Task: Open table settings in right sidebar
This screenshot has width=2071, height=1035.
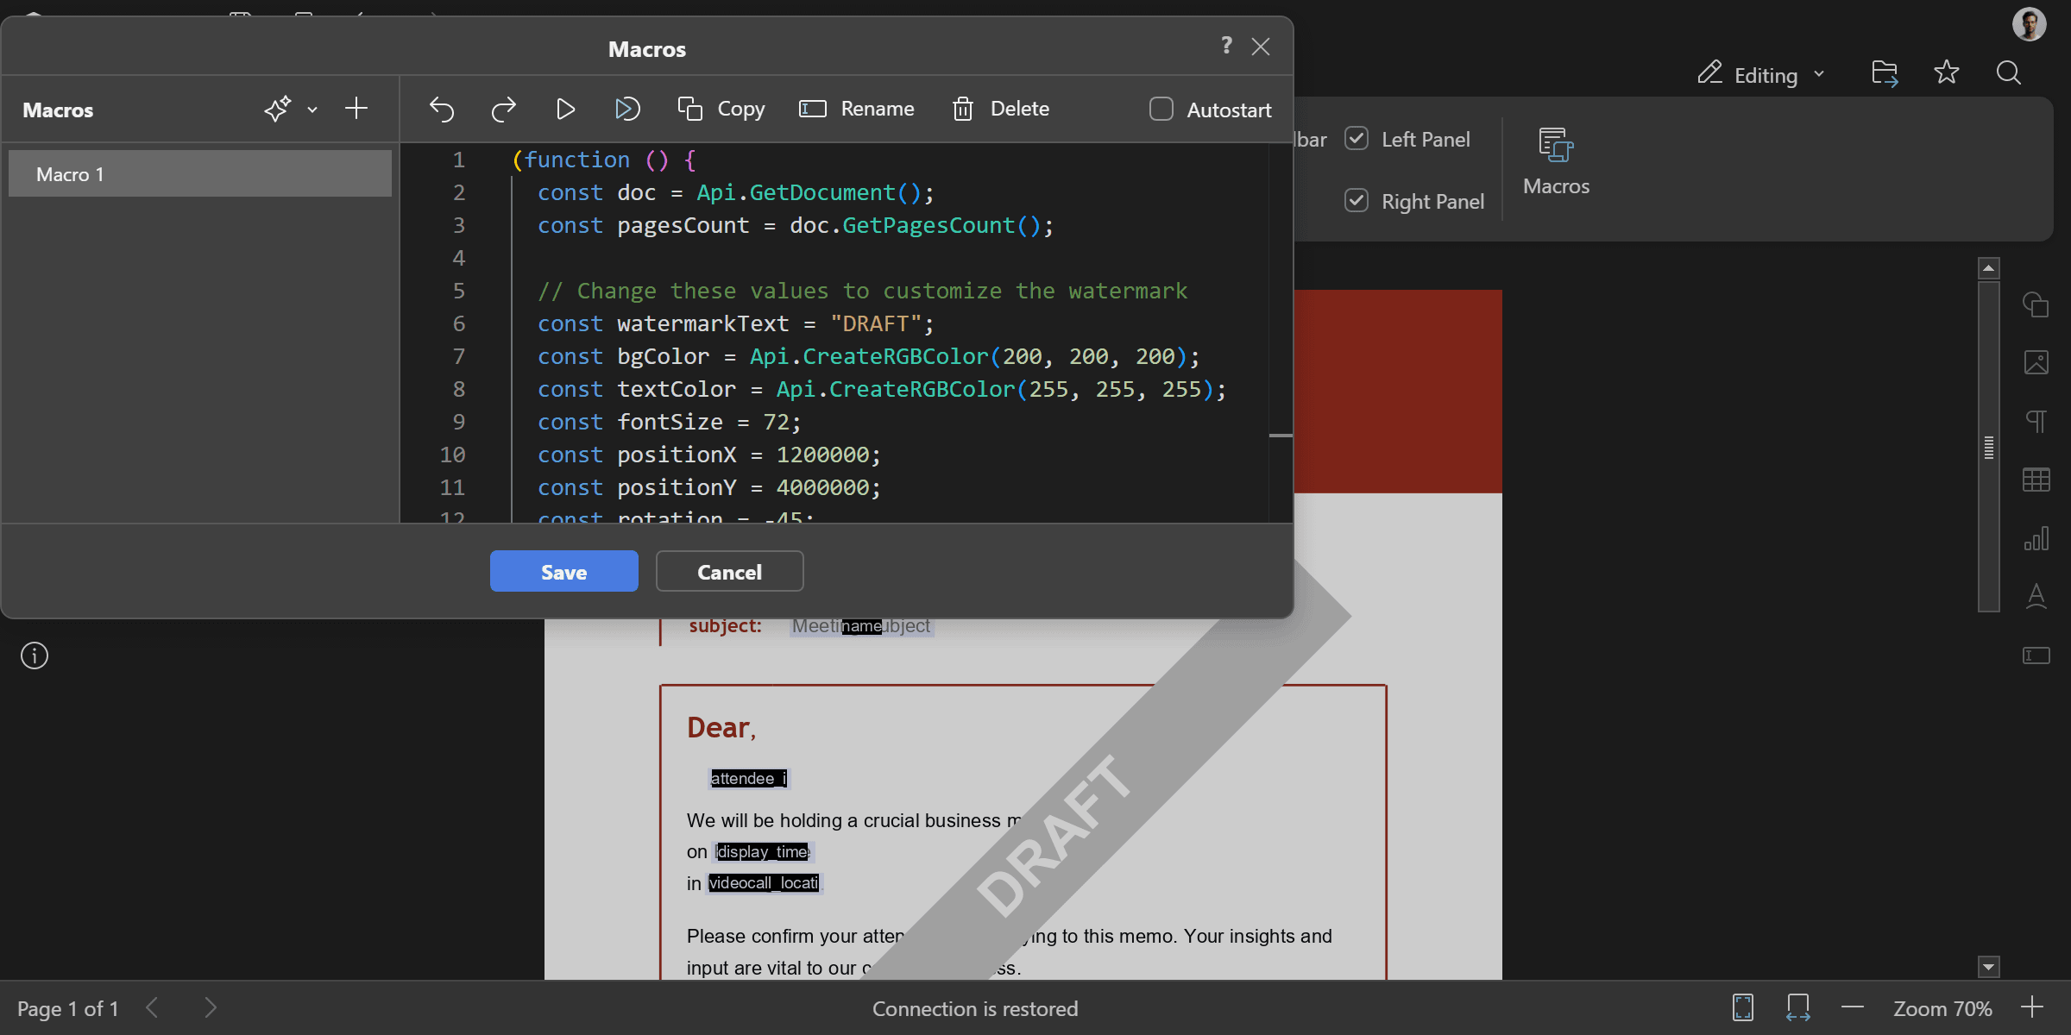Action: pos(2036,480)
